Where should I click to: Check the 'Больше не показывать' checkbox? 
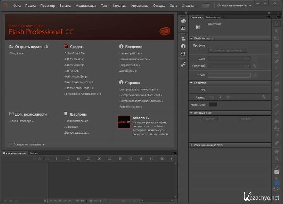[11, 144]
